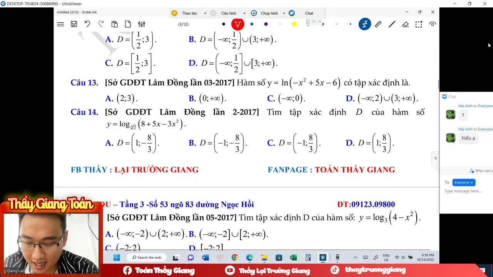Expand the Chụp hình dropdown arrow
Screen dimensions: 493x277
pos(284,13)
